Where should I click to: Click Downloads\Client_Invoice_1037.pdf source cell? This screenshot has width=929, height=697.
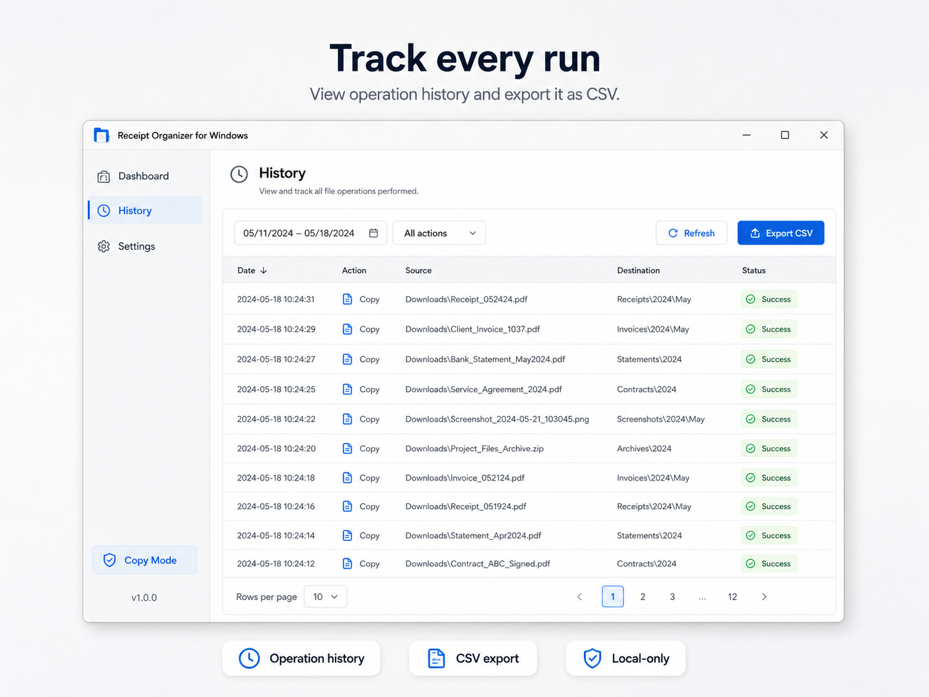[x=473, y=329]
